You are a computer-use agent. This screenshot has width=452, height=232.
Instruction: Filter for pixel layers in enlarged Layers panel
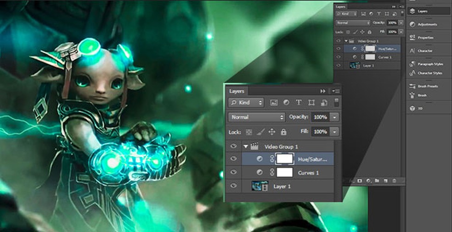pyautogui.click(x=274, y=102)
